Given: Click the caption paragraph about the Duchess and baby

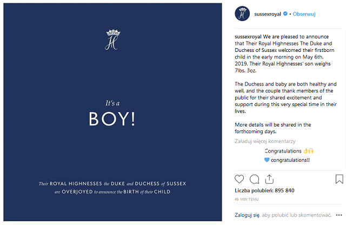Looking at the screenshot, I should coord(286,98).
